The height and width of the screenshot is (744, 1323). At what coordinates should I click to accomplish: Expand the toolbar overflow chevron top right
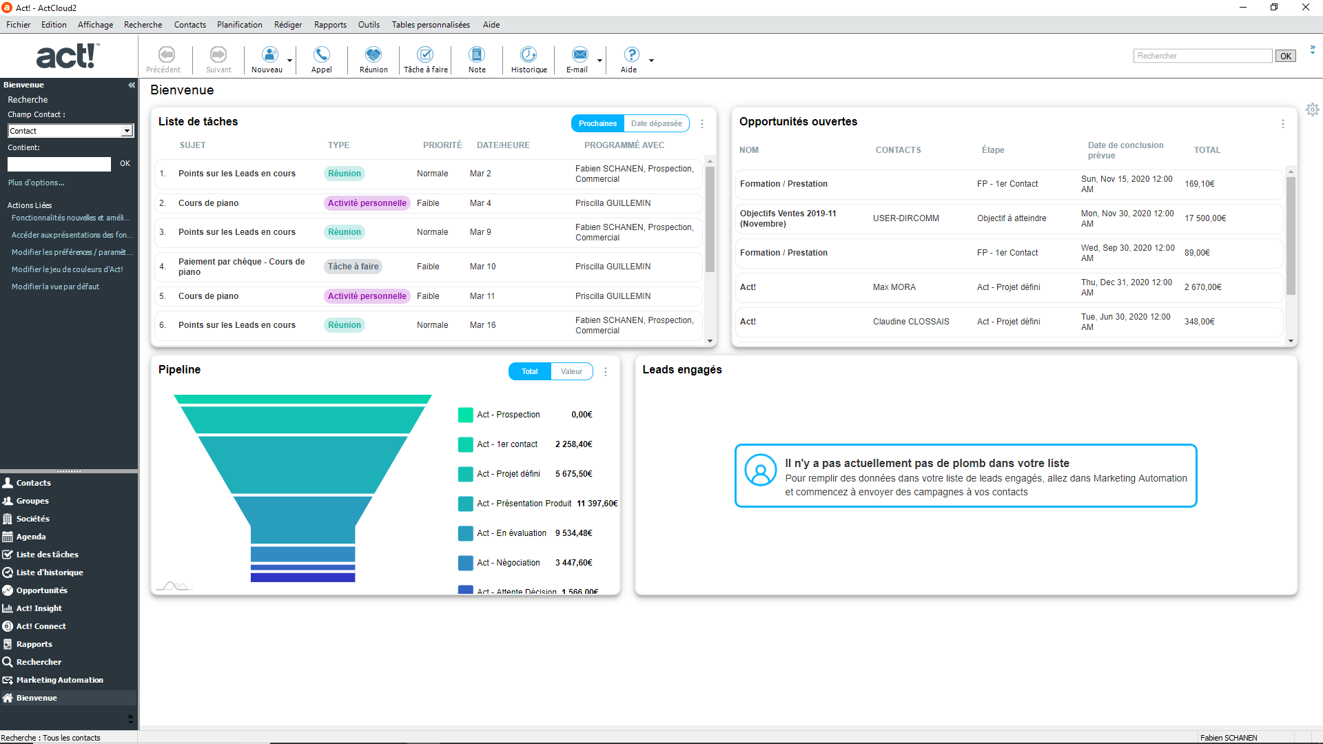1313,49
